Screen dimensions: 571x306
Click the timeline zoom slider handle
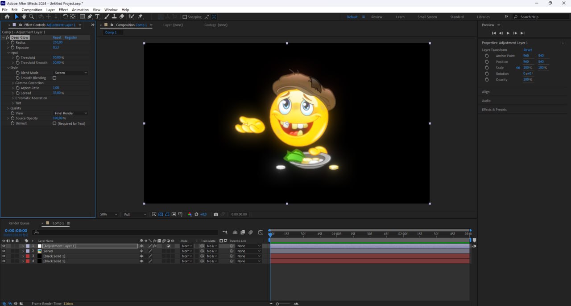(277, 304)
